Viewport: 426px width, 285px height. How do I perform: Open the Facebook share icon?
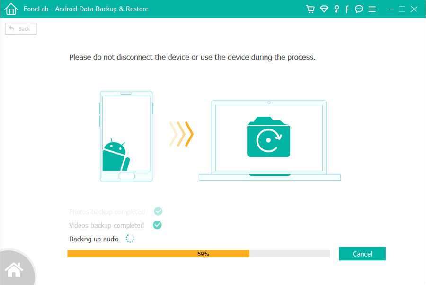pos(347,9)
